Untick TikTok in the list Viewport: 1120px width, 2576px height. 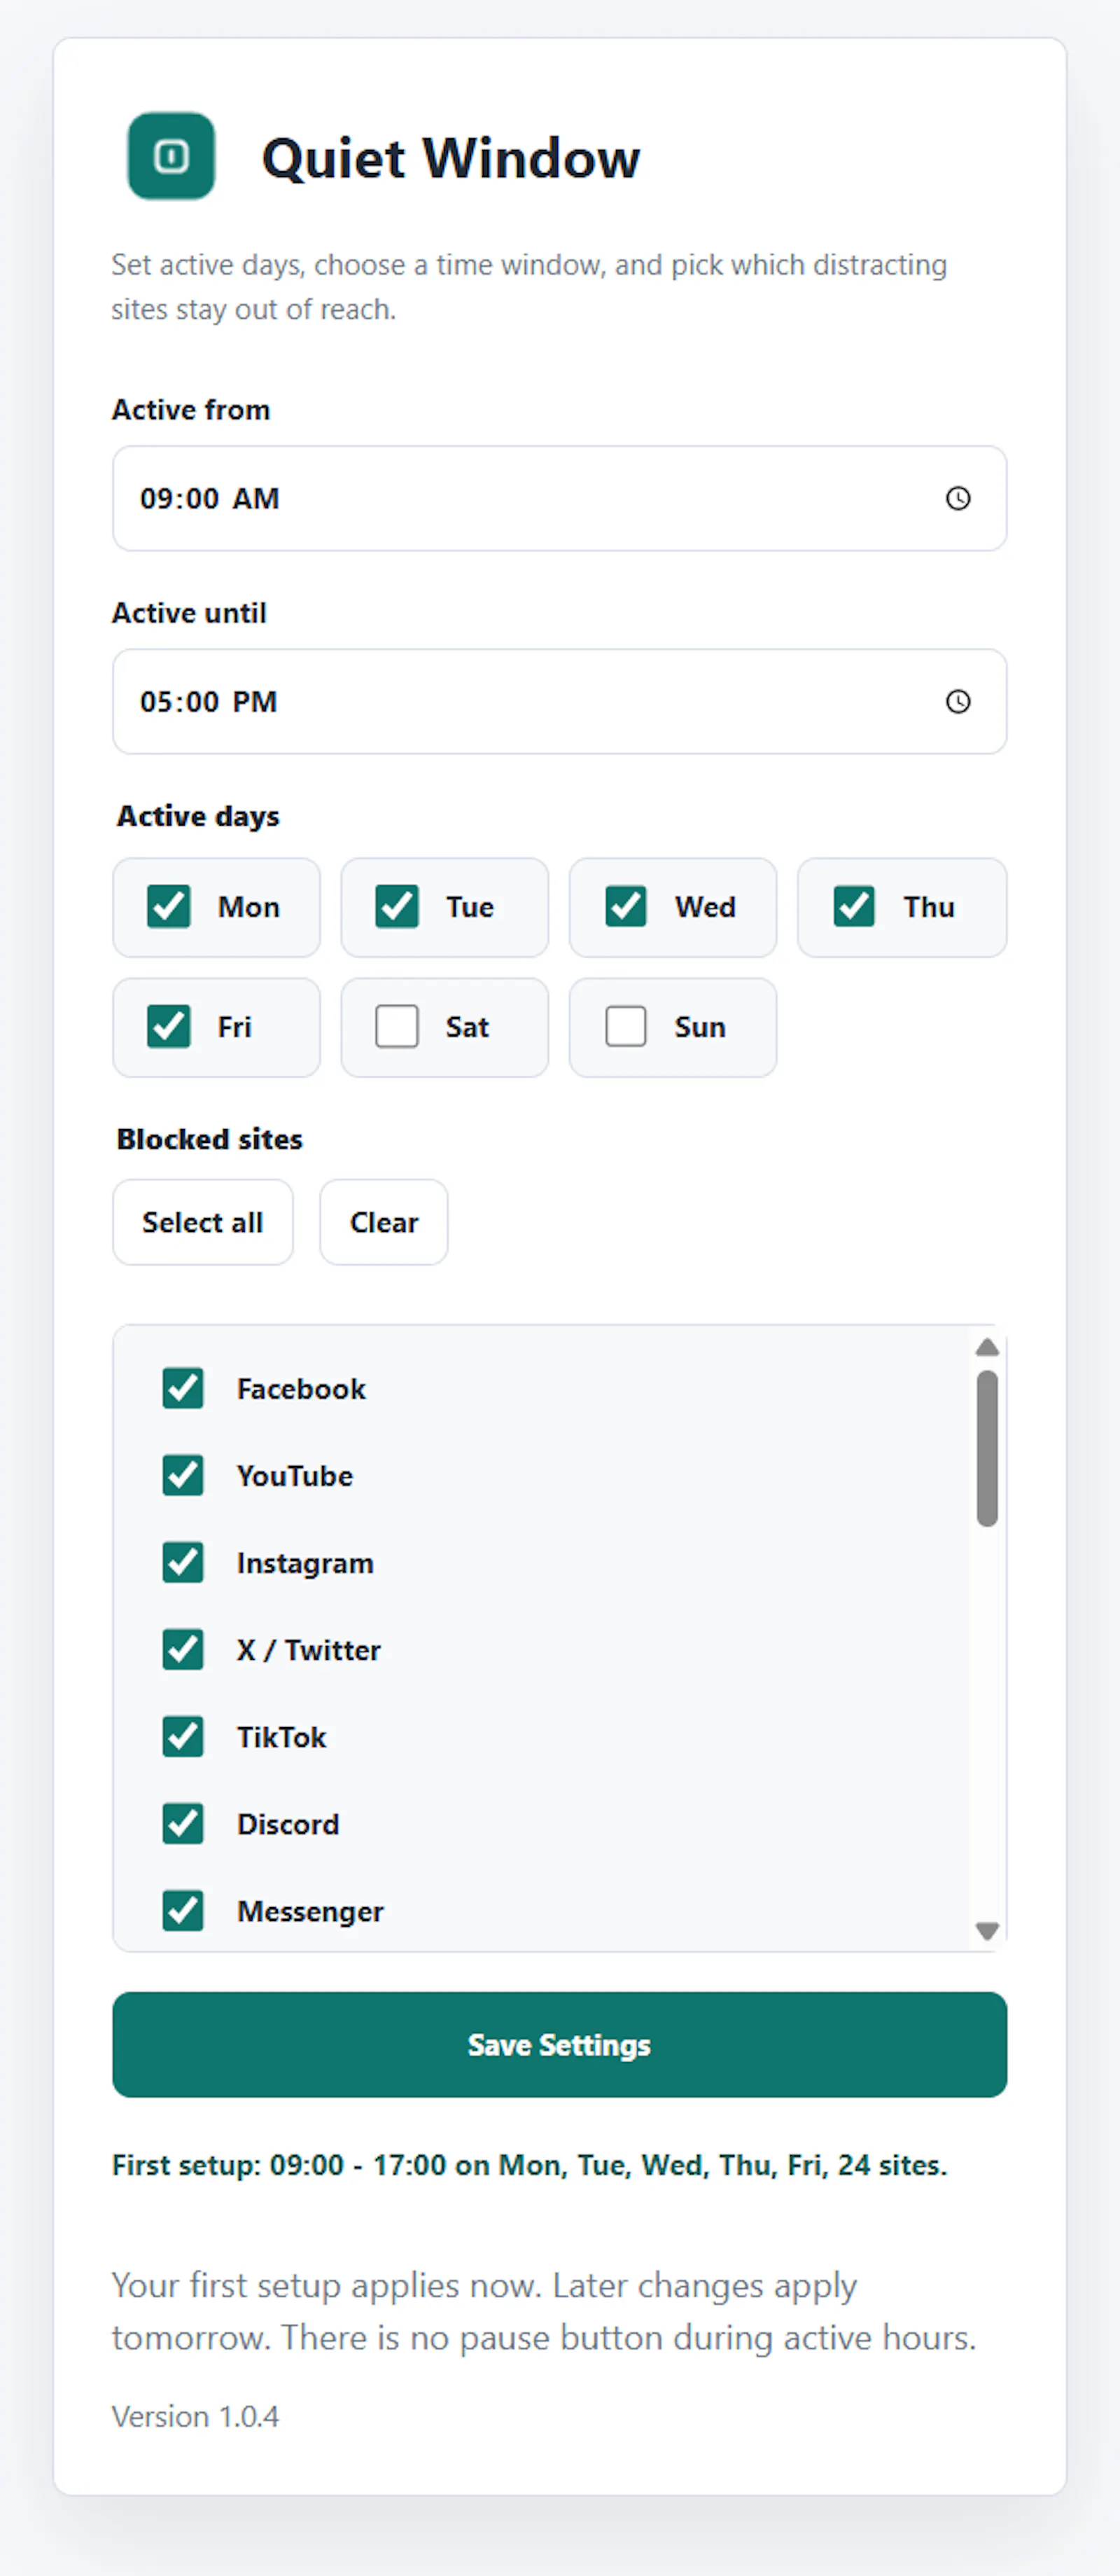pos(183,1736)
